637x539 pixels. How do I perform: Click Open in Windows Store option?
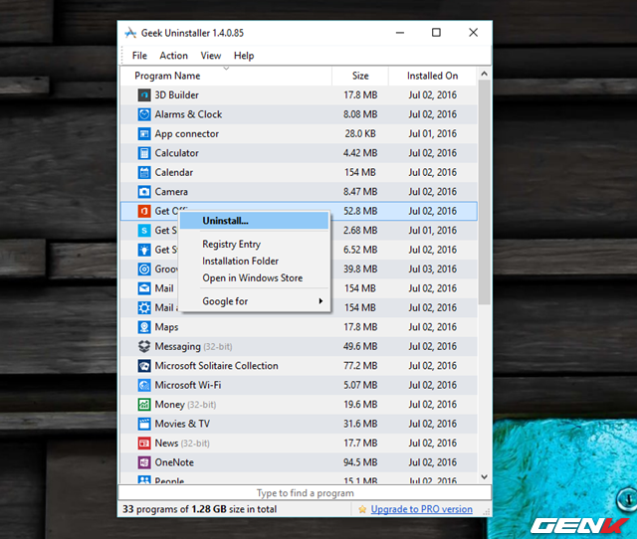tap(252, 278)
